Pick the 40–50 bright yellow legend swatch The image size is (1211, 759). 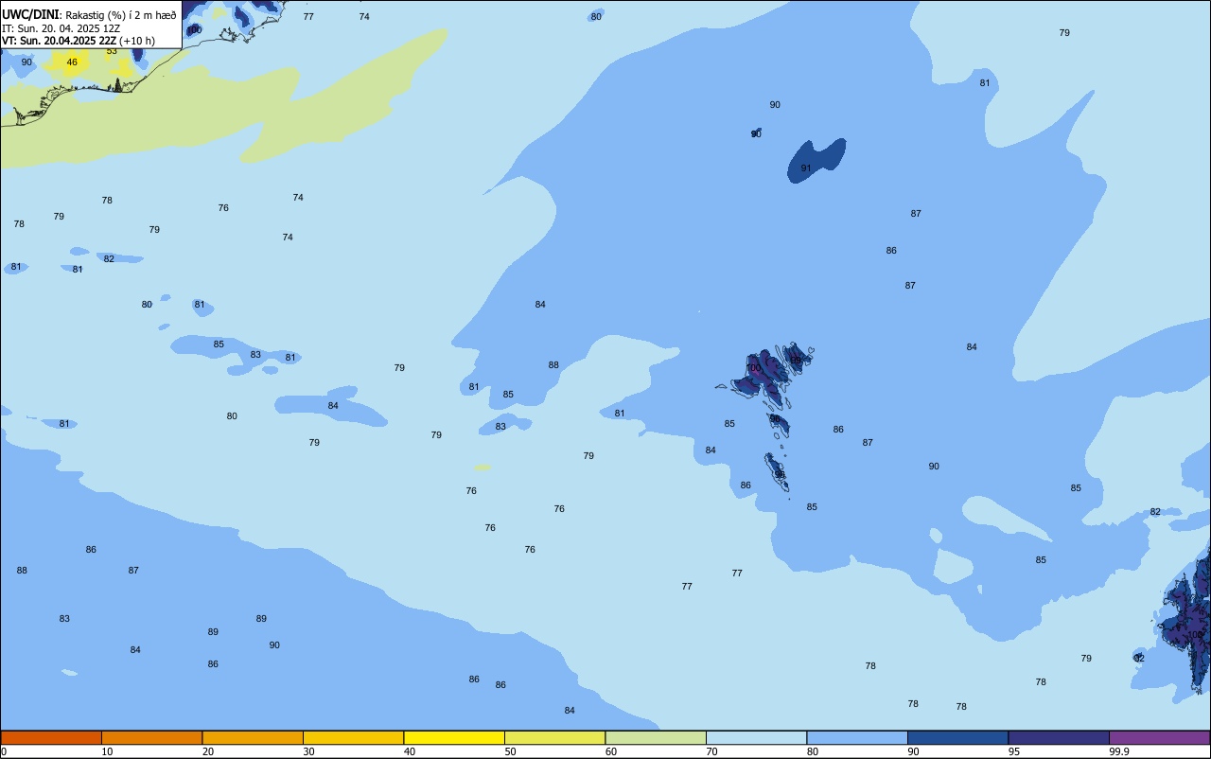click(454, 737)
